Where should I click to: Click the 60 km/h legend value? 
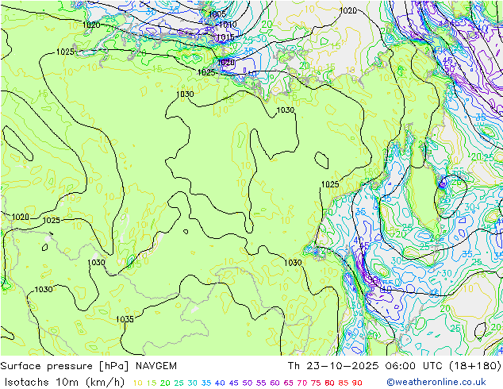point(275,383)
